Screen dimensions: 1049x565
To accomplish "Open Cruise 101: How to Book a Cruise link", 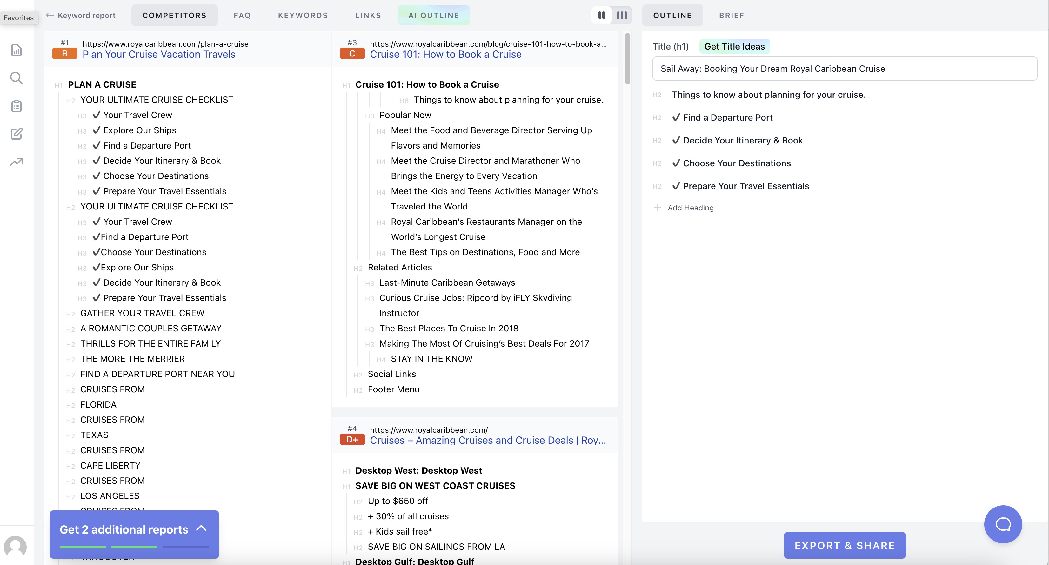I will point(445,55).
